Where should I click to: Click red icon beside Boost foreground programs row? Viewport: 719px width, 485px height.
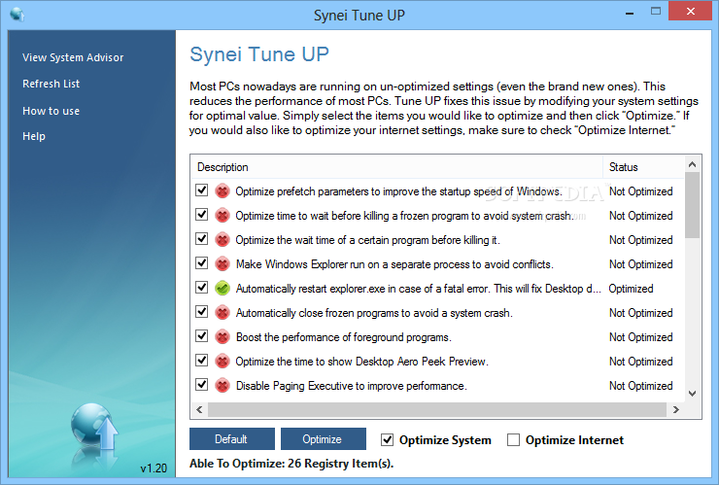[223, 337]
